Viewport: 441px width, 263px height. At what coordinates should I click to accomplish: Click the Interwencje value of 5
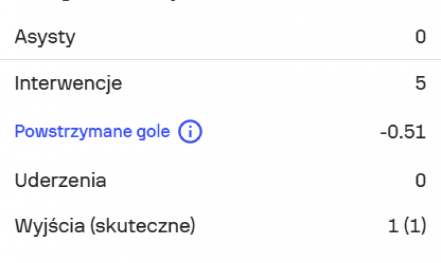[420, 83]
